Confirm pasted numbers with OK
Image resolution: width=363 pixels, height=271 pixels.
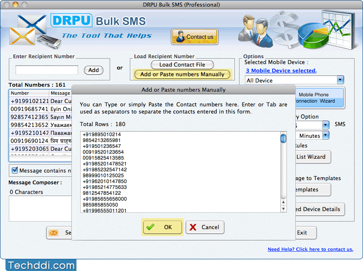(x=163, y=227)
